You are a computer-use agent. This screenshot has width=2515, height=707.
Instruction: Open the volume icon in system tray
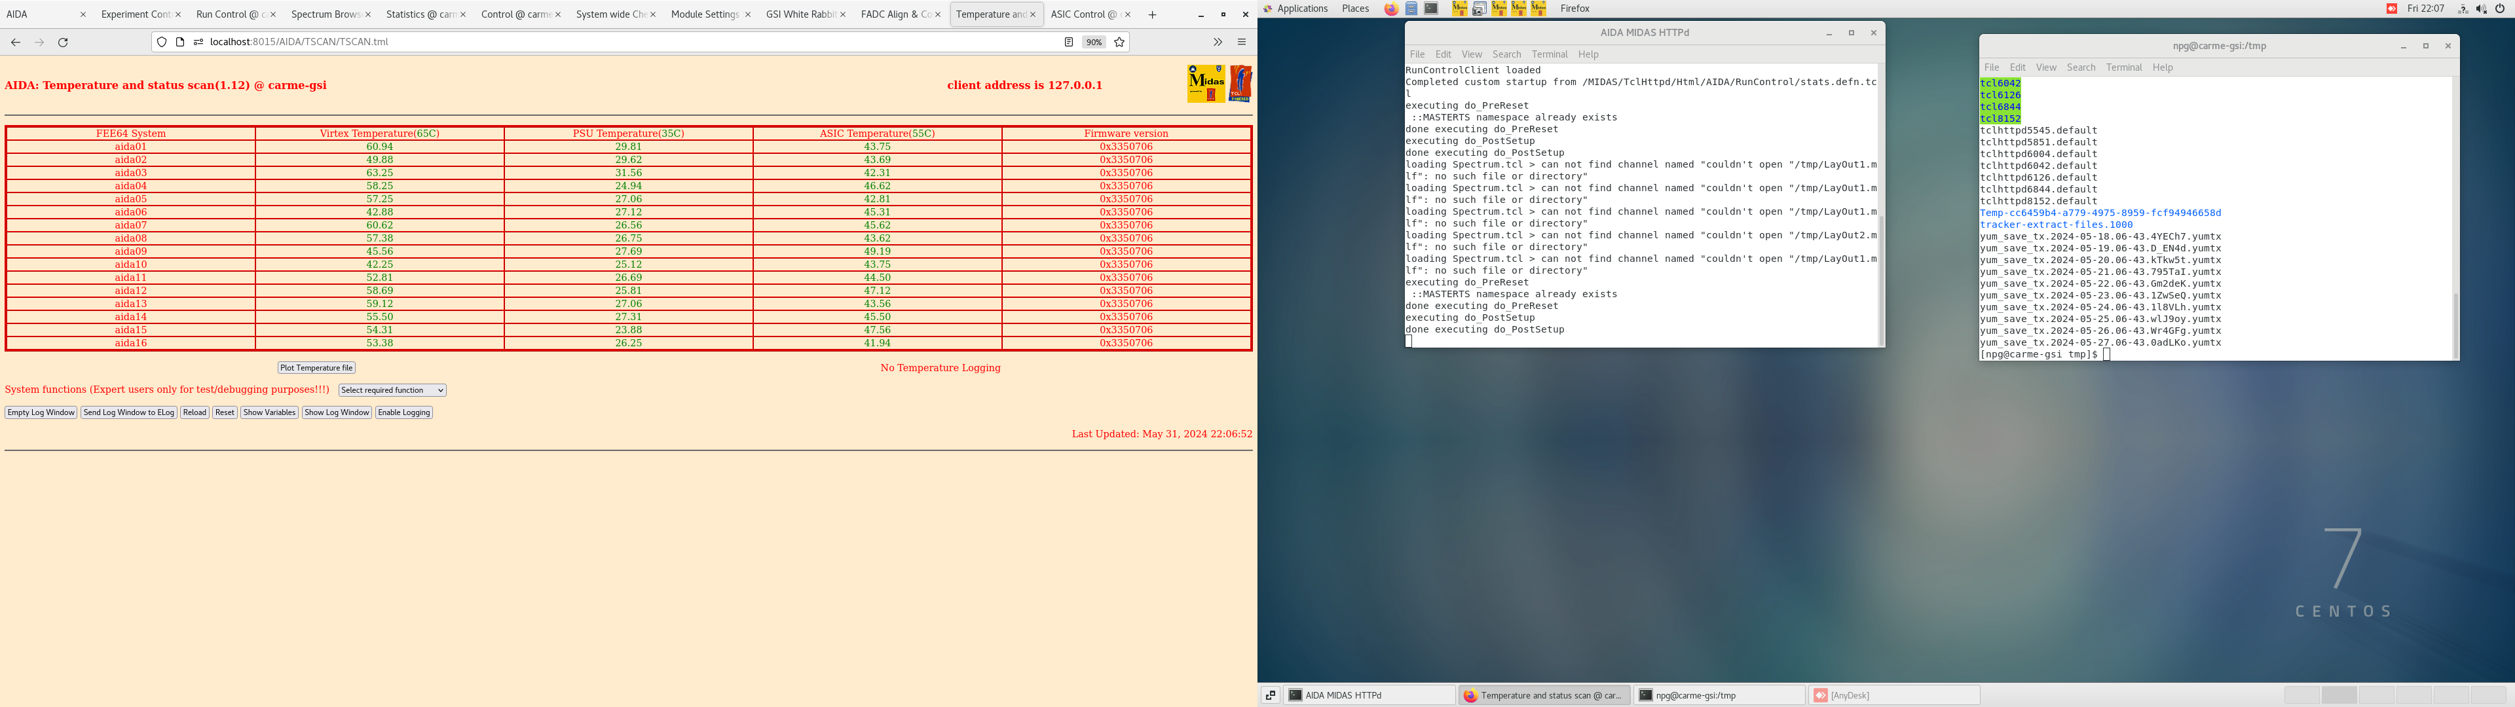[x=2481, y=9]
